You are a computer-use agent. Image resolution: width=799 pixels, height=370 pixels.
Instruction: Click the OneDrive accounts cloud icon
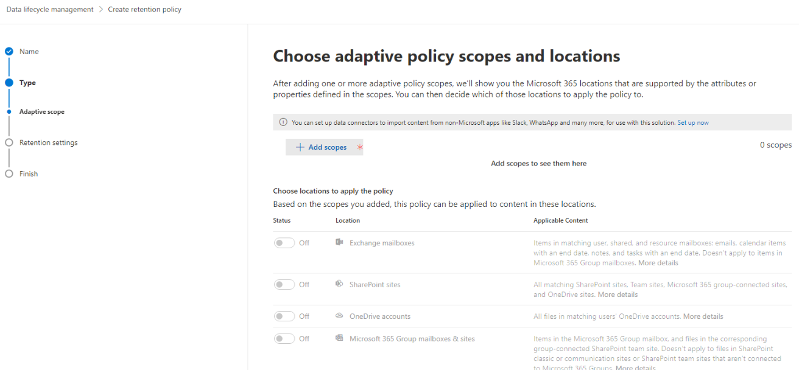339,316
